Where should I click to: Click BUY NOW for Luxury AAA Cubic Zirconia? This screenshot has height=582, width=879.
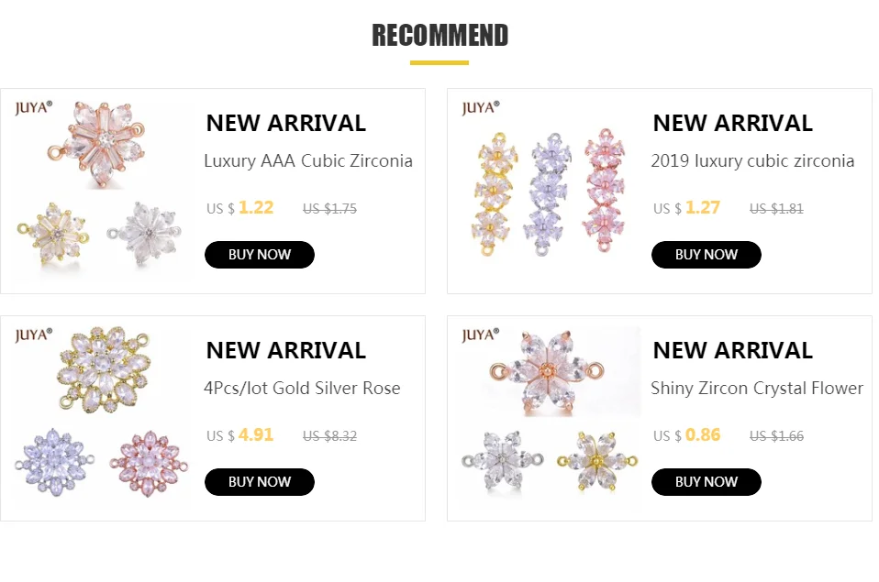click(x=259, y=255)
